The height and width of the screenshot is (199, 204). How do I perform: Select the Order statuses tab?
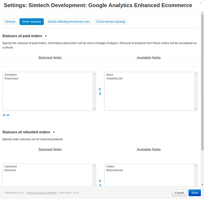(31, 21)
